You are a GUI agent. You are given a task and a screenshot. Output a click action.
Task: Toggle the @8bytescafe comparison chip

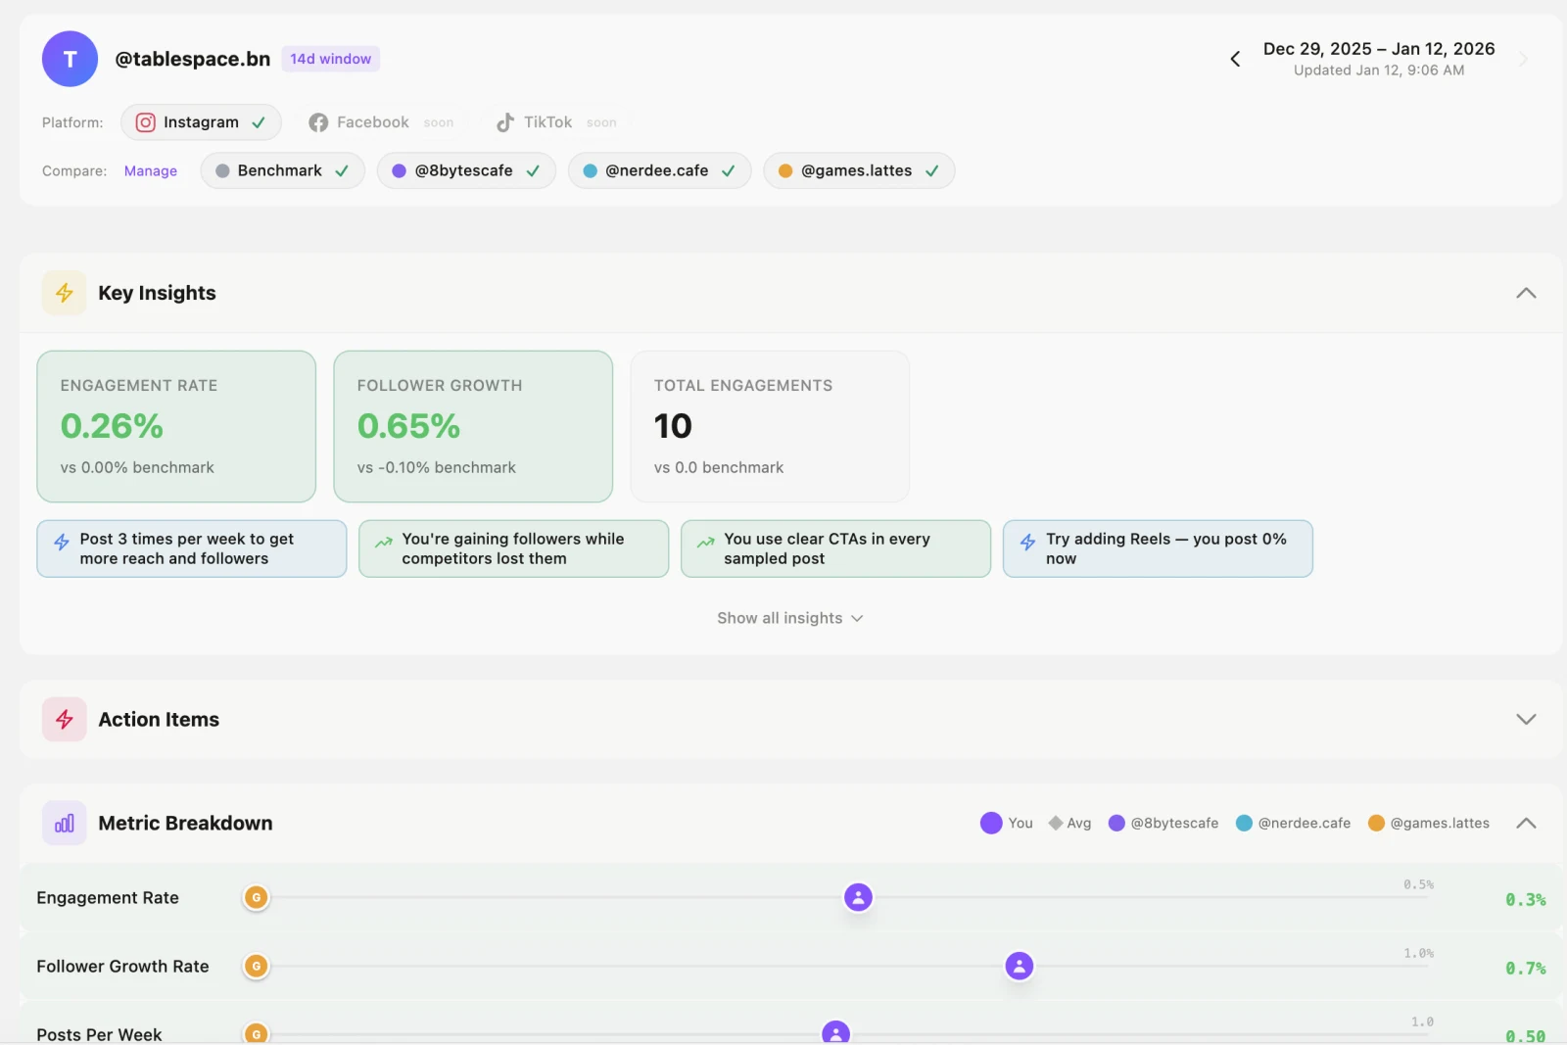click(x=466, y=170)
